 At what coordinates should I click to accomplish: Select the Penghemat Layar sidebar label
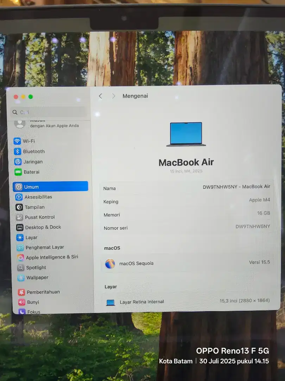pyautogui.click(x=45, y=247)
